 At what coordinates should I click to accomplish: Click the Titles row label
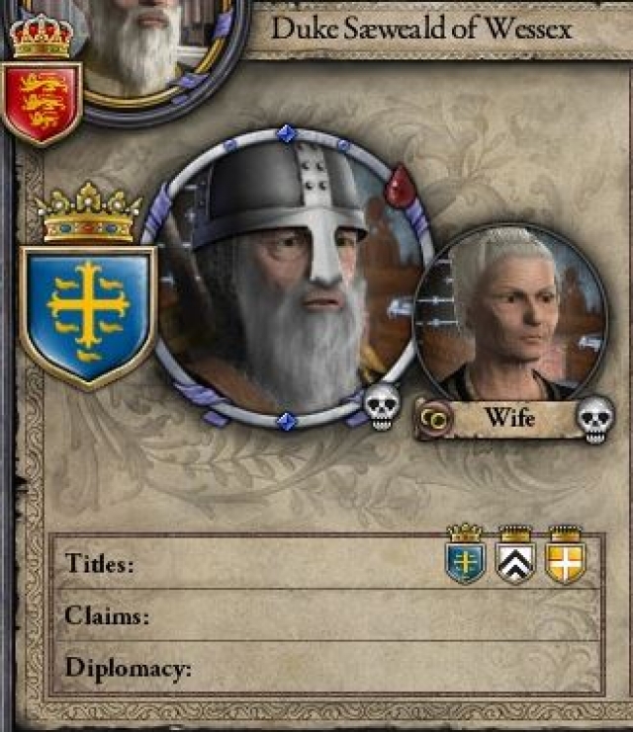coord(100,563)
